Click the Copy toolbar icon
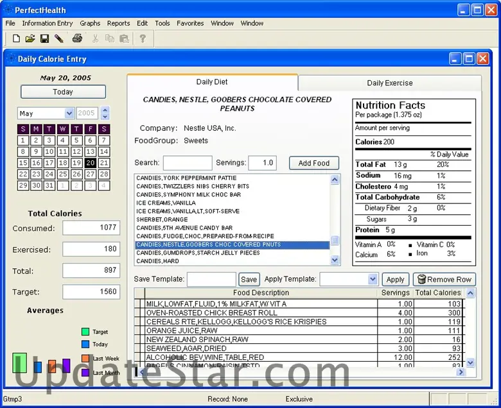 tap(110, 38)
